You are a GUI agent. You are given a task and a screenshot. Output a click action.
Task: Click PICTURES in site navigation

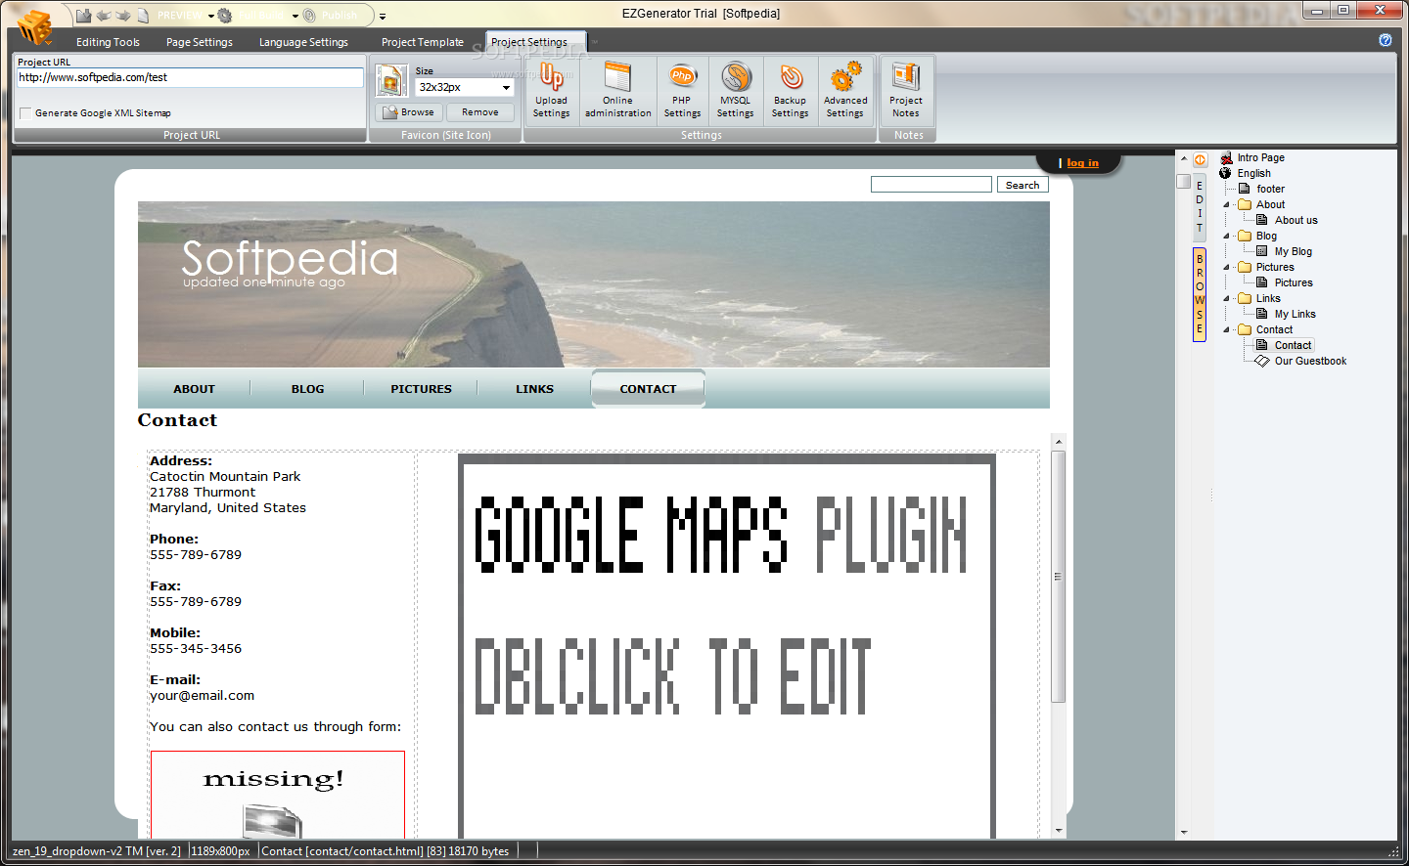click(421, 389)
